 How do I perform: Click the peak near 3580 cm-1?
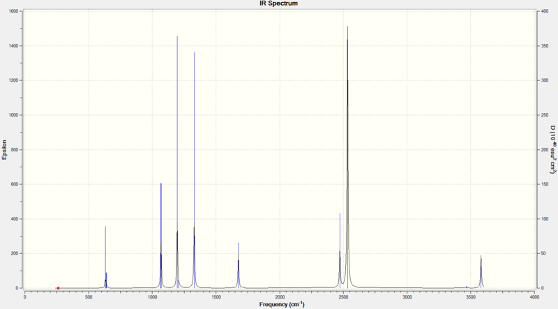(x=481, y=271)
